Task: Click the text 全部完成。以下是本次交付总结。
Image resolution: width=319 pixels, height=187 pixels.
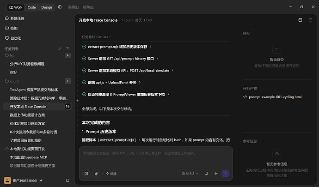Action: pos(107,109)
